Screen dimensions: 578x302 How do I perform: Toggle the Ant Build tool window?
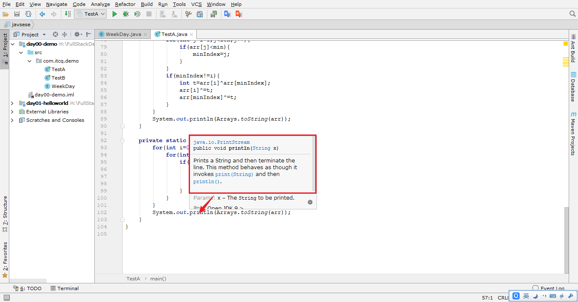[x=573, y=48]
